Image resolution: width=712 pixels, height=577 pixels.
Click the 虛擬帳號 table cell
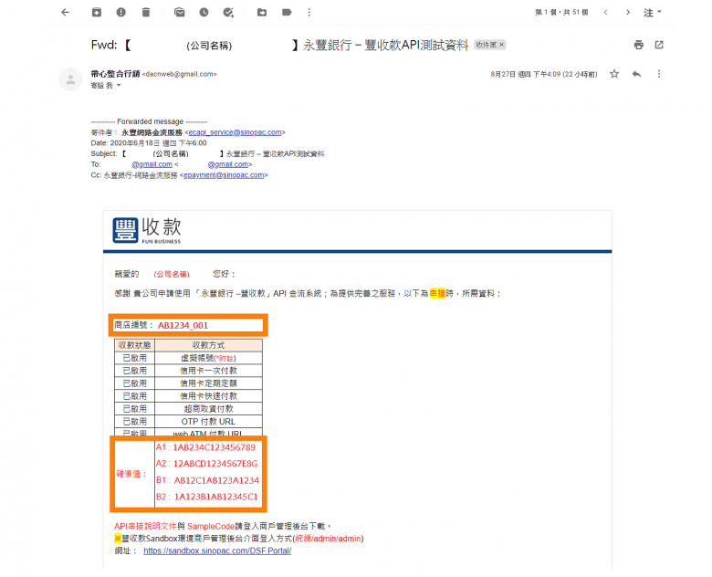tap(208, 358)
